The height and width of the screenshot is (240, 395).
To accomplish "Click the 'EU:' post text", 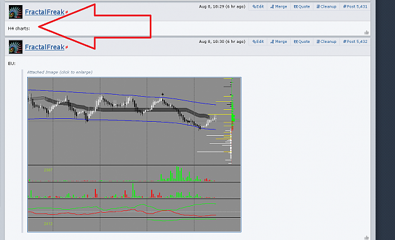I will click(11, 63).
